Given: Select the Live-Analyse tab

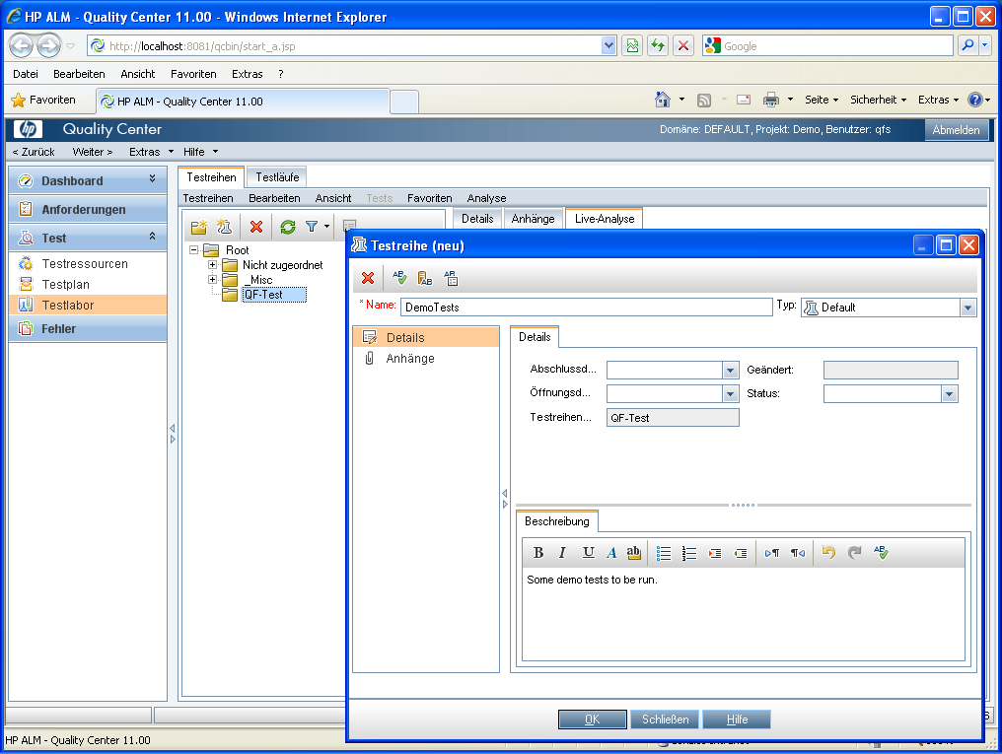Looking at the screenshot, I should point(605,219).
